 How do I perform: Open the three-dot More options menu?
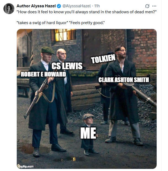pyautogui.click(x=154, y=6)
